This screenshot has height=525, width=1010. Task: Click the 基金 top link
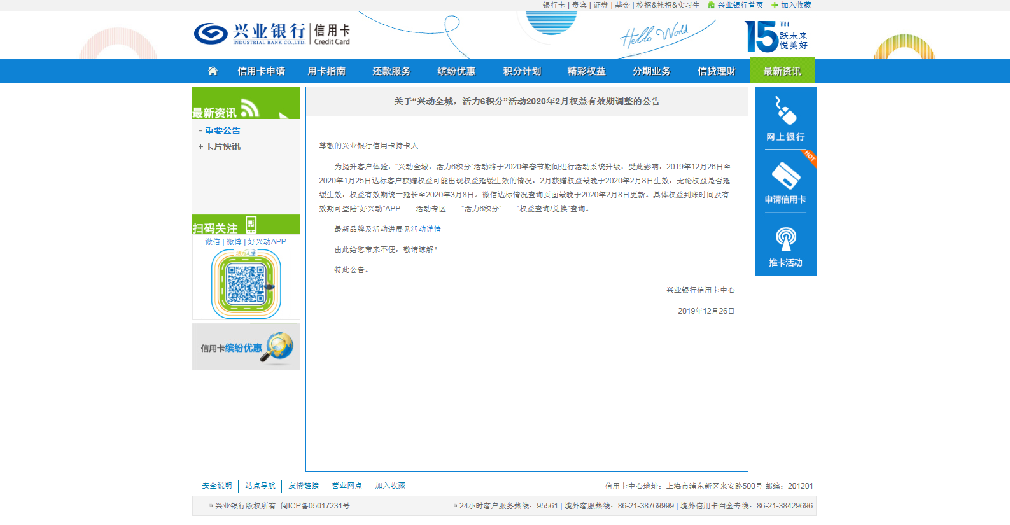tap(622, 5)
